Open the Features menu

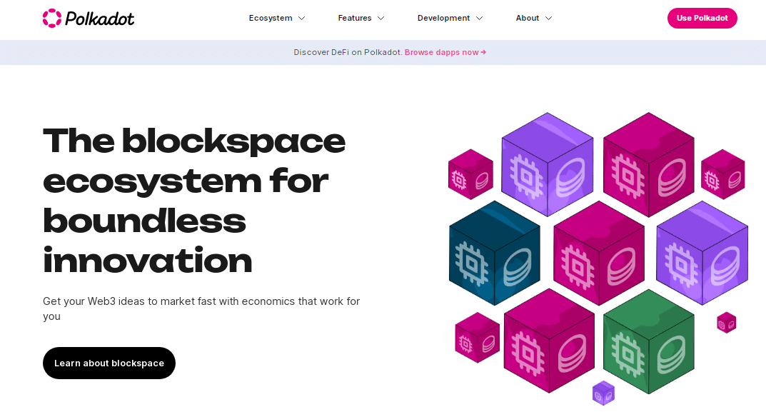355,18
